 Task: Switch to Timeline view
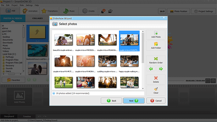click(x=27, y=116)
